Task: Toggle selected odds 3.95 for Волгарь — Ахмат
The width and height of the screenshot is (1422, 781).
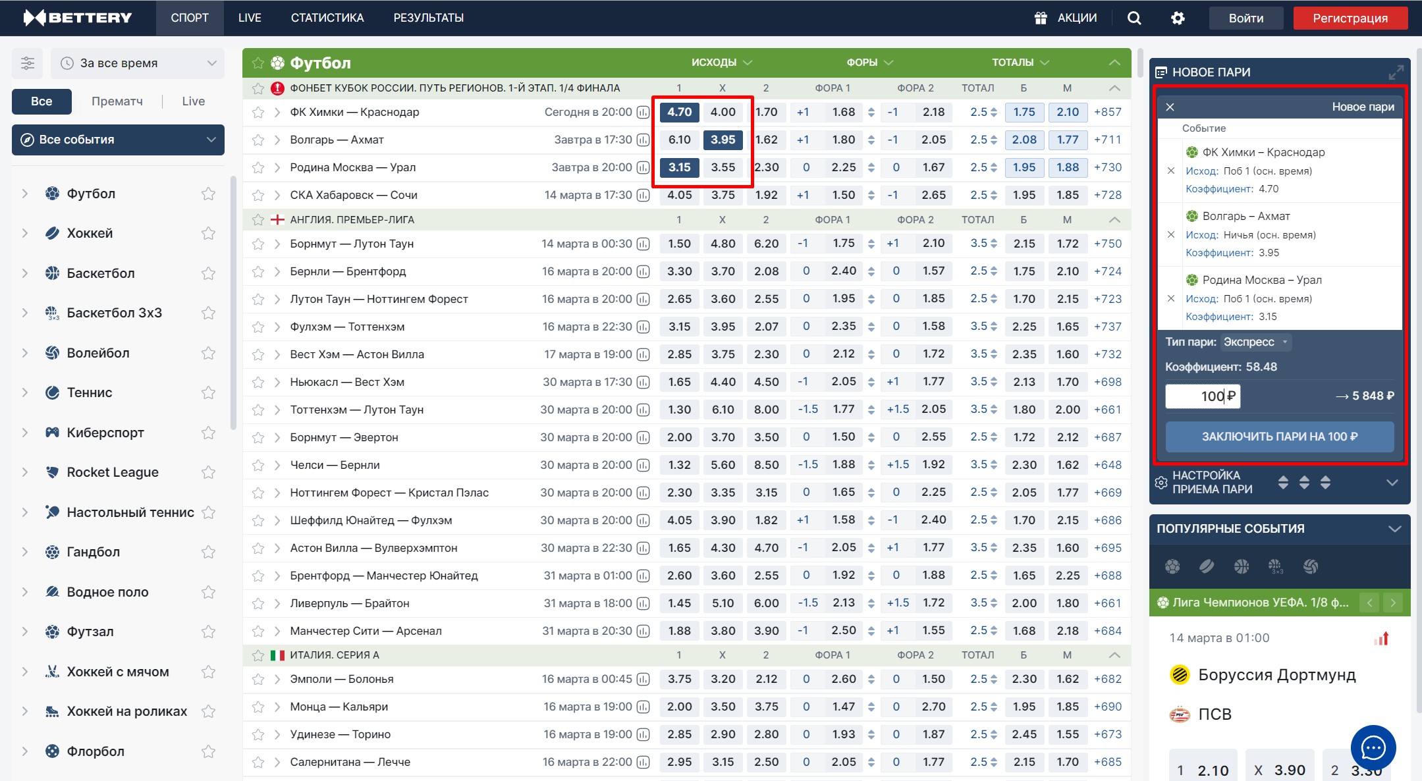Action: click(x=723, y=140)
